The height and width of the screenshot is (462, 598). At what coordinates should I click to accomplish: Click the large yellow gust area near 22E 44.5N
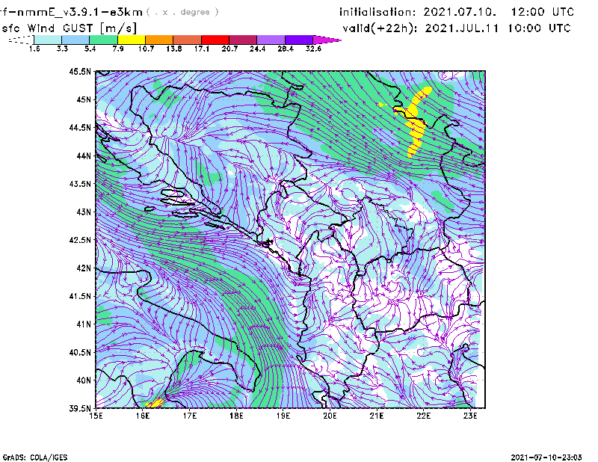416,124
